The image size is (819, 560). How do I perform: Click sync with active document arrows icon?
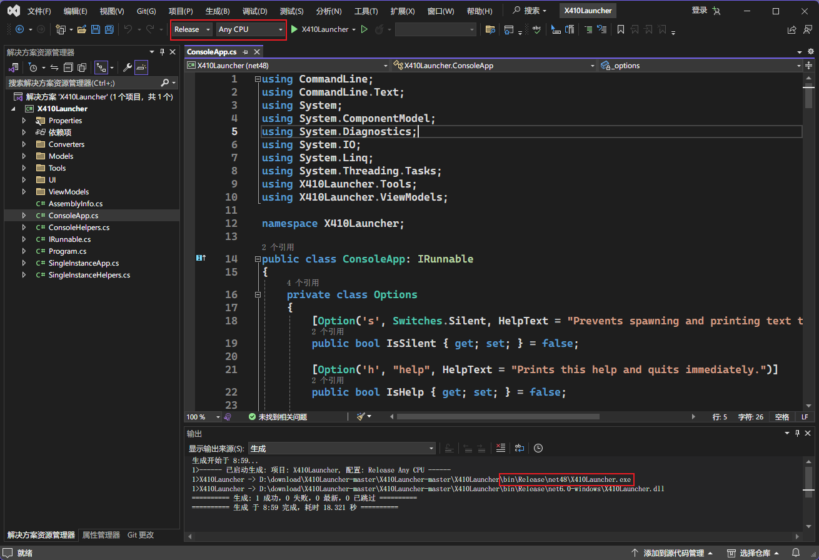click(54, 67)
